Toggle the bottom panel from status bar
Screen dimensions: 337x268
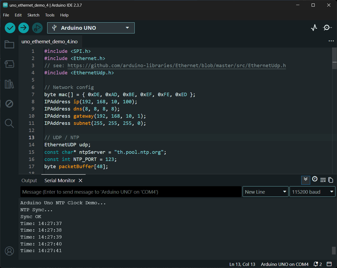tap(329, 264)
